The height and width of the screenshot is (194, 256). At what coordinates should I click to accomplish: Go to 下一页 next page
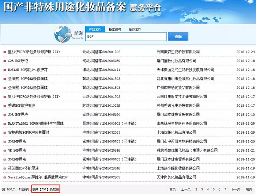click(236, 189)
